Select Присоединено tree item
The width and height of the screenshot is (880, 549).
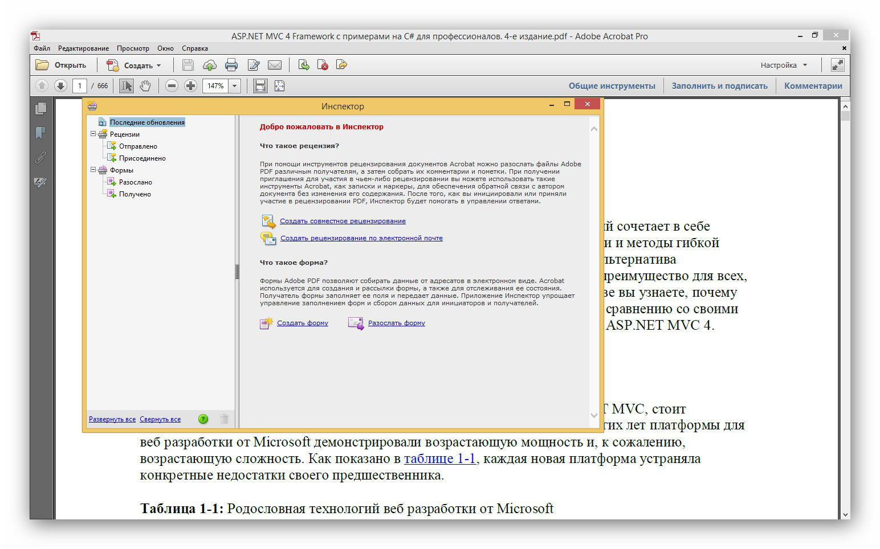(142, 158)
